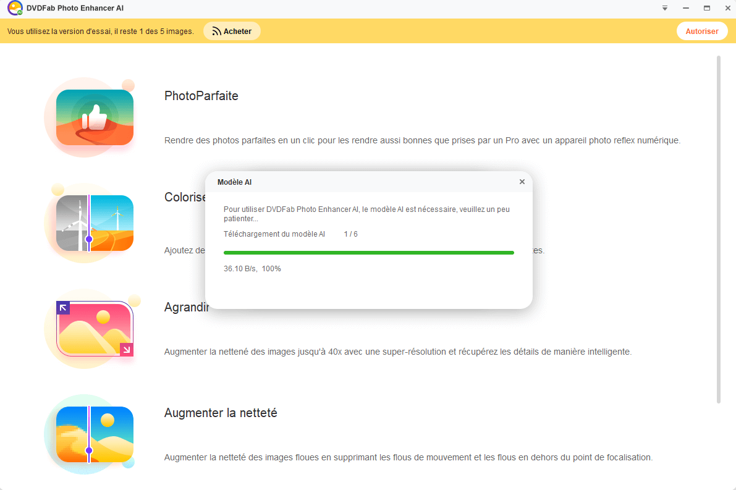
Task: Click the Agrandir description about 40x super-résolution
Action: point(398,352)
